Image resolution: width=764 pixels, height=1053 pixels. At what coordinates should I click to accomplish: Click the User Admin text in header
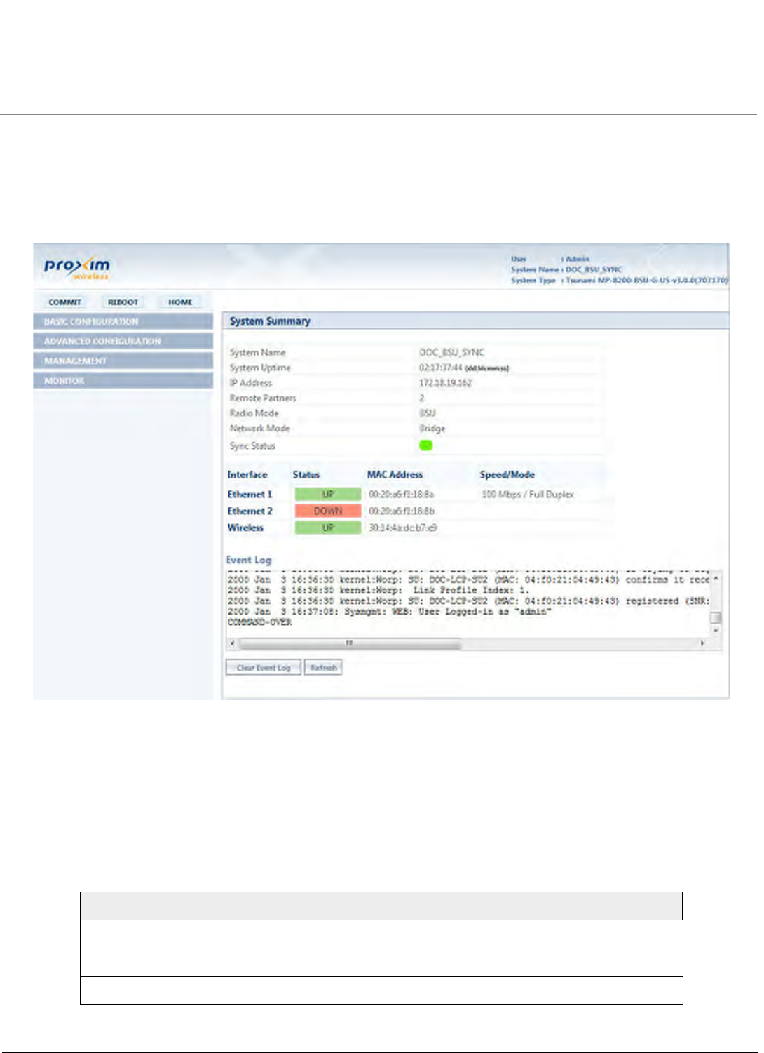550,260
